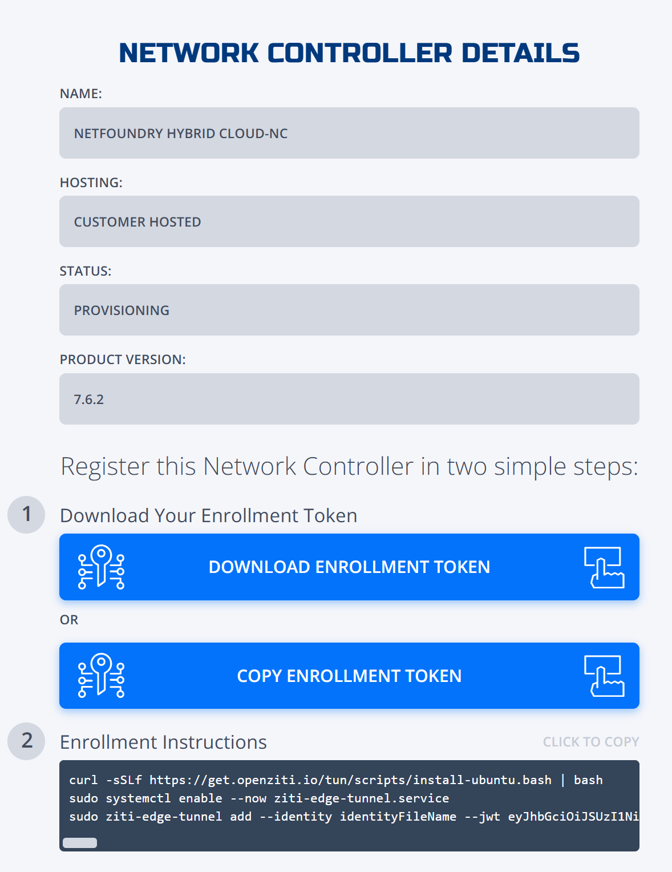Click the step 1 number badge
The width and height of the screenshot is (672, 872).
tap(26, 515)
